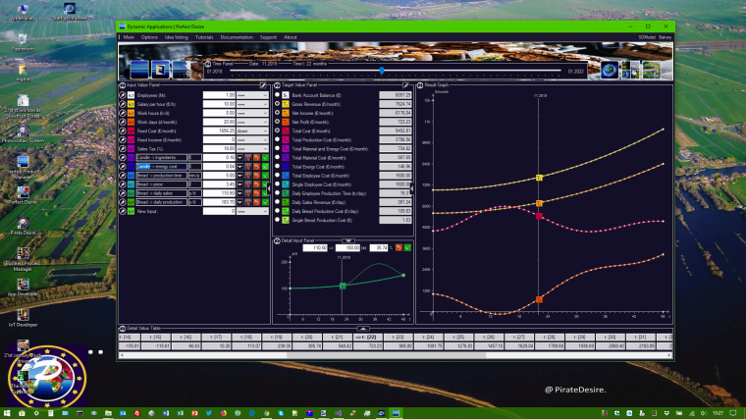Click the orange Net Profit target icon
746x419 pixels.
(x=286, y=122)
